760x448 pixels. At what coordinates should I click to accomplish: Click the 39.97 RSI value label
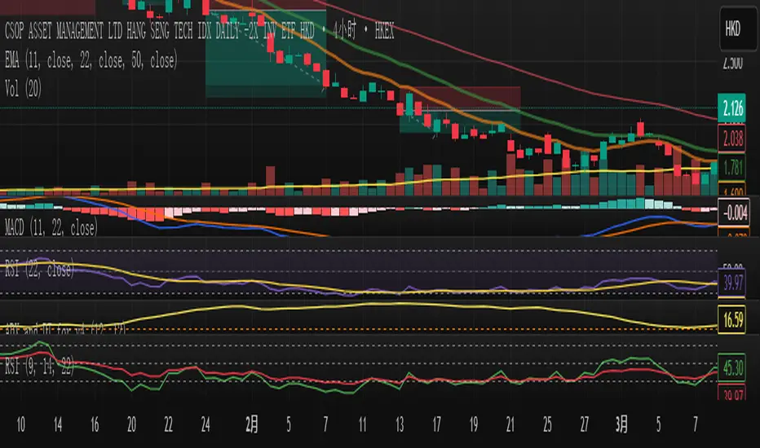pyautogui.click(x=731, y=283)
